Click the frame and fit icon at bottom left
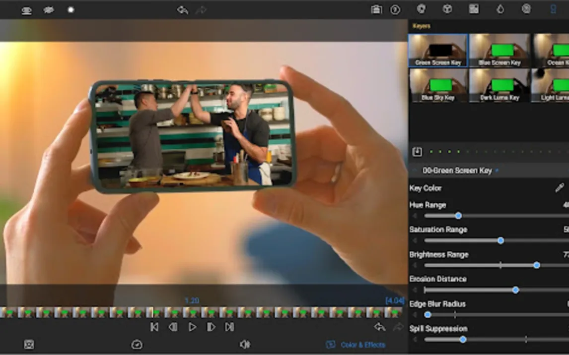This screenshot has width=569, height=355. pos(29,345)
